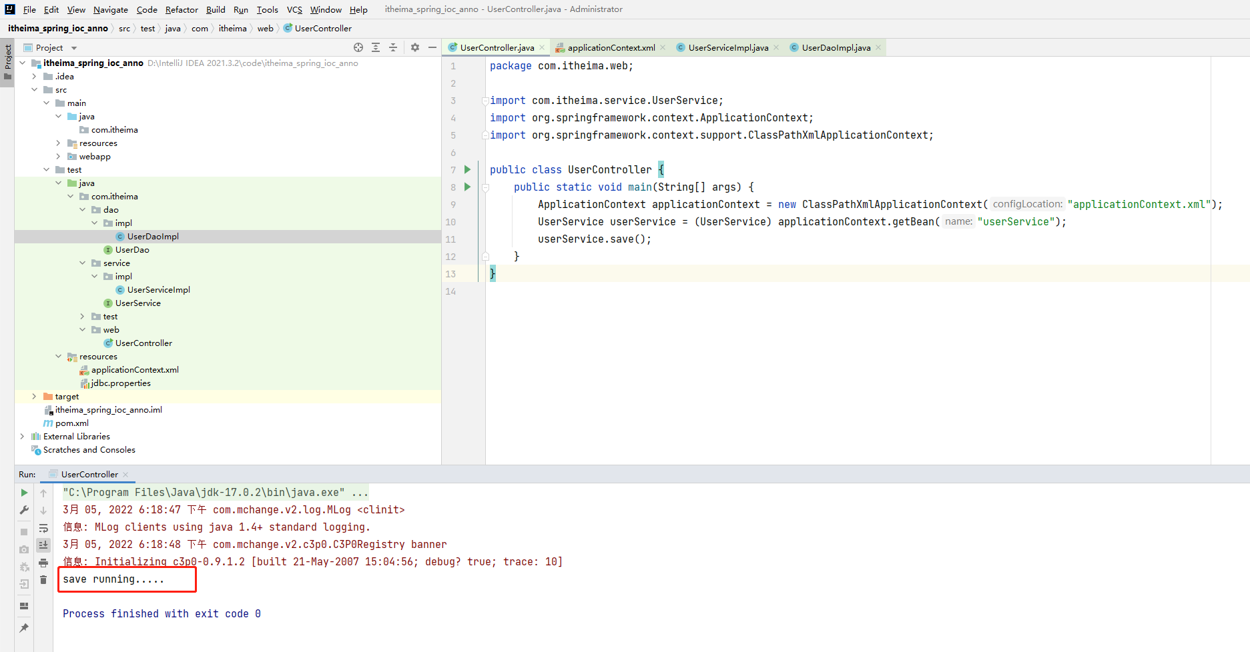
Task: Place cursor on userService.save() line
Action: coord(594,239)
